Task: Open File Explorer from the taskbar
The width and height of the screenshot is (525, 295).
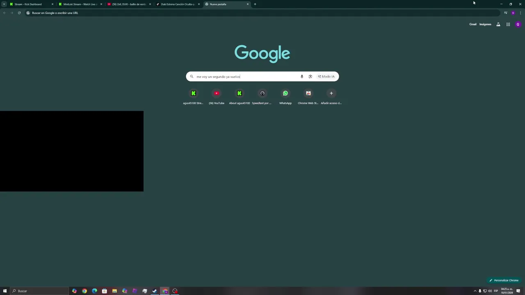Action: (114, 291)
